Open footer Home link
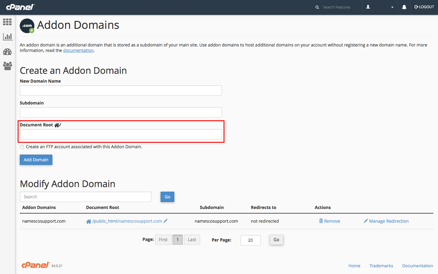Screen dimensions: 438x274 (354, 266)
